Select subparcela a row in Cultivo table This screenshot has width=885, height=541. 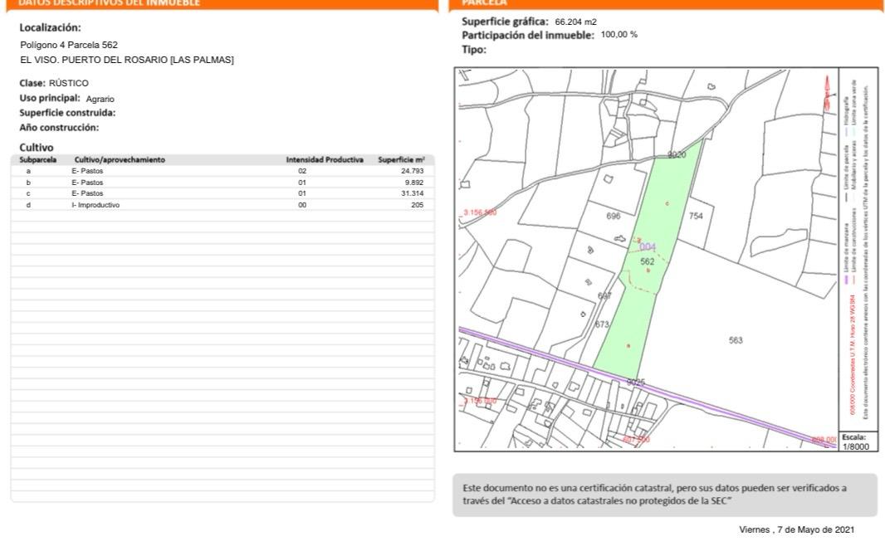coord(222,171)
